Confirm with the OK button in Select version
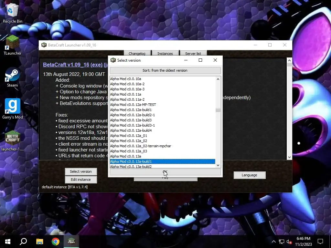Screen dimensions: 331x248 pyautogui.click(x=165, y=172)
